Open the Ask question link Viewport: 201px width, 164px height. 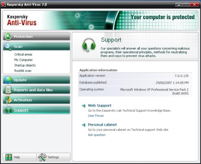tap(97, 135)
